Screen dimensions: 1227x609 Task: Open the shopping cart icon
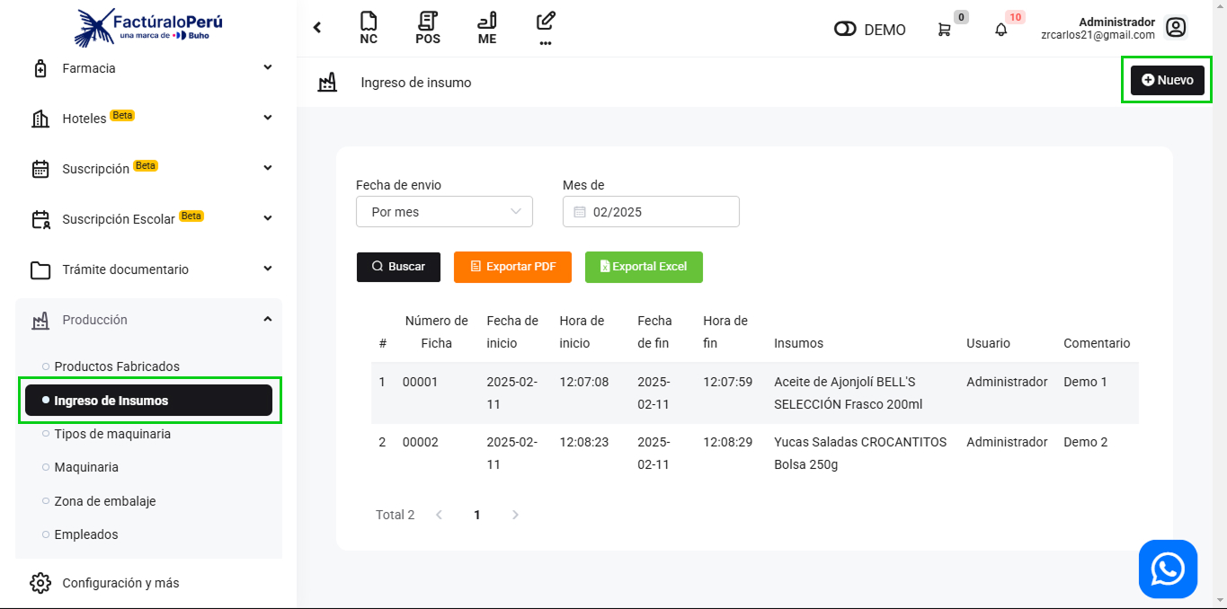(944, 30)
